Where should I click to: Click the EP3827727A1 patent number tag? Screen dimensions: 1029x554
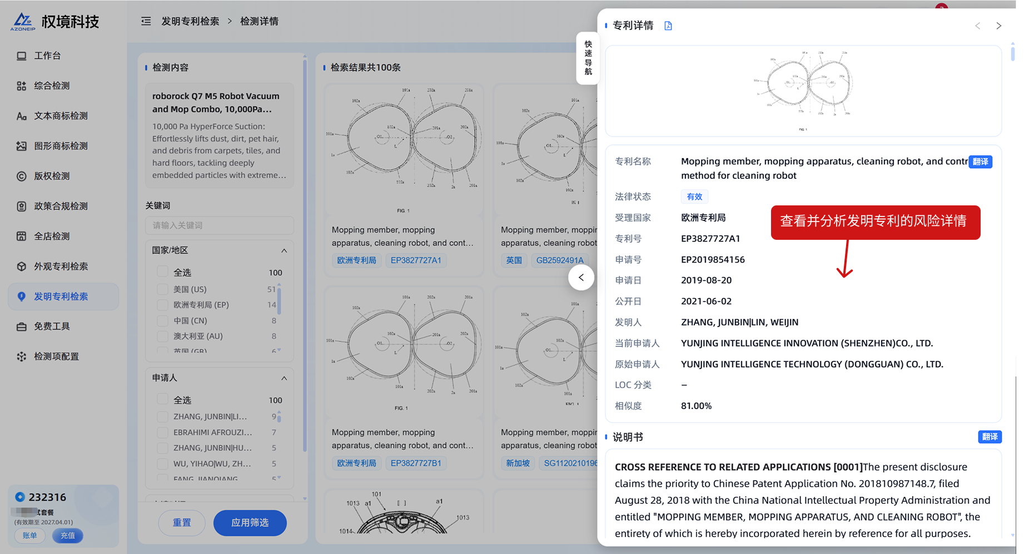pos(416,260)
